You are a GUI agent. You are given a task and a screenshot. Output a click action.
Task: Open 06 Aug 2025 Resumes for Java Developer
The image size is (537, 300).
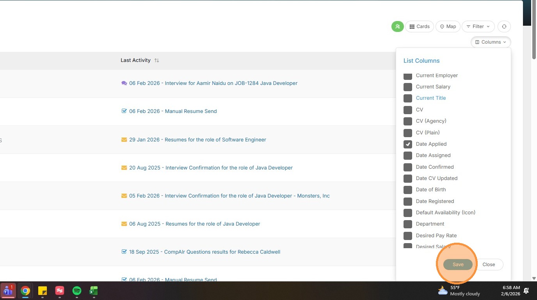click(x=194, y=224)
